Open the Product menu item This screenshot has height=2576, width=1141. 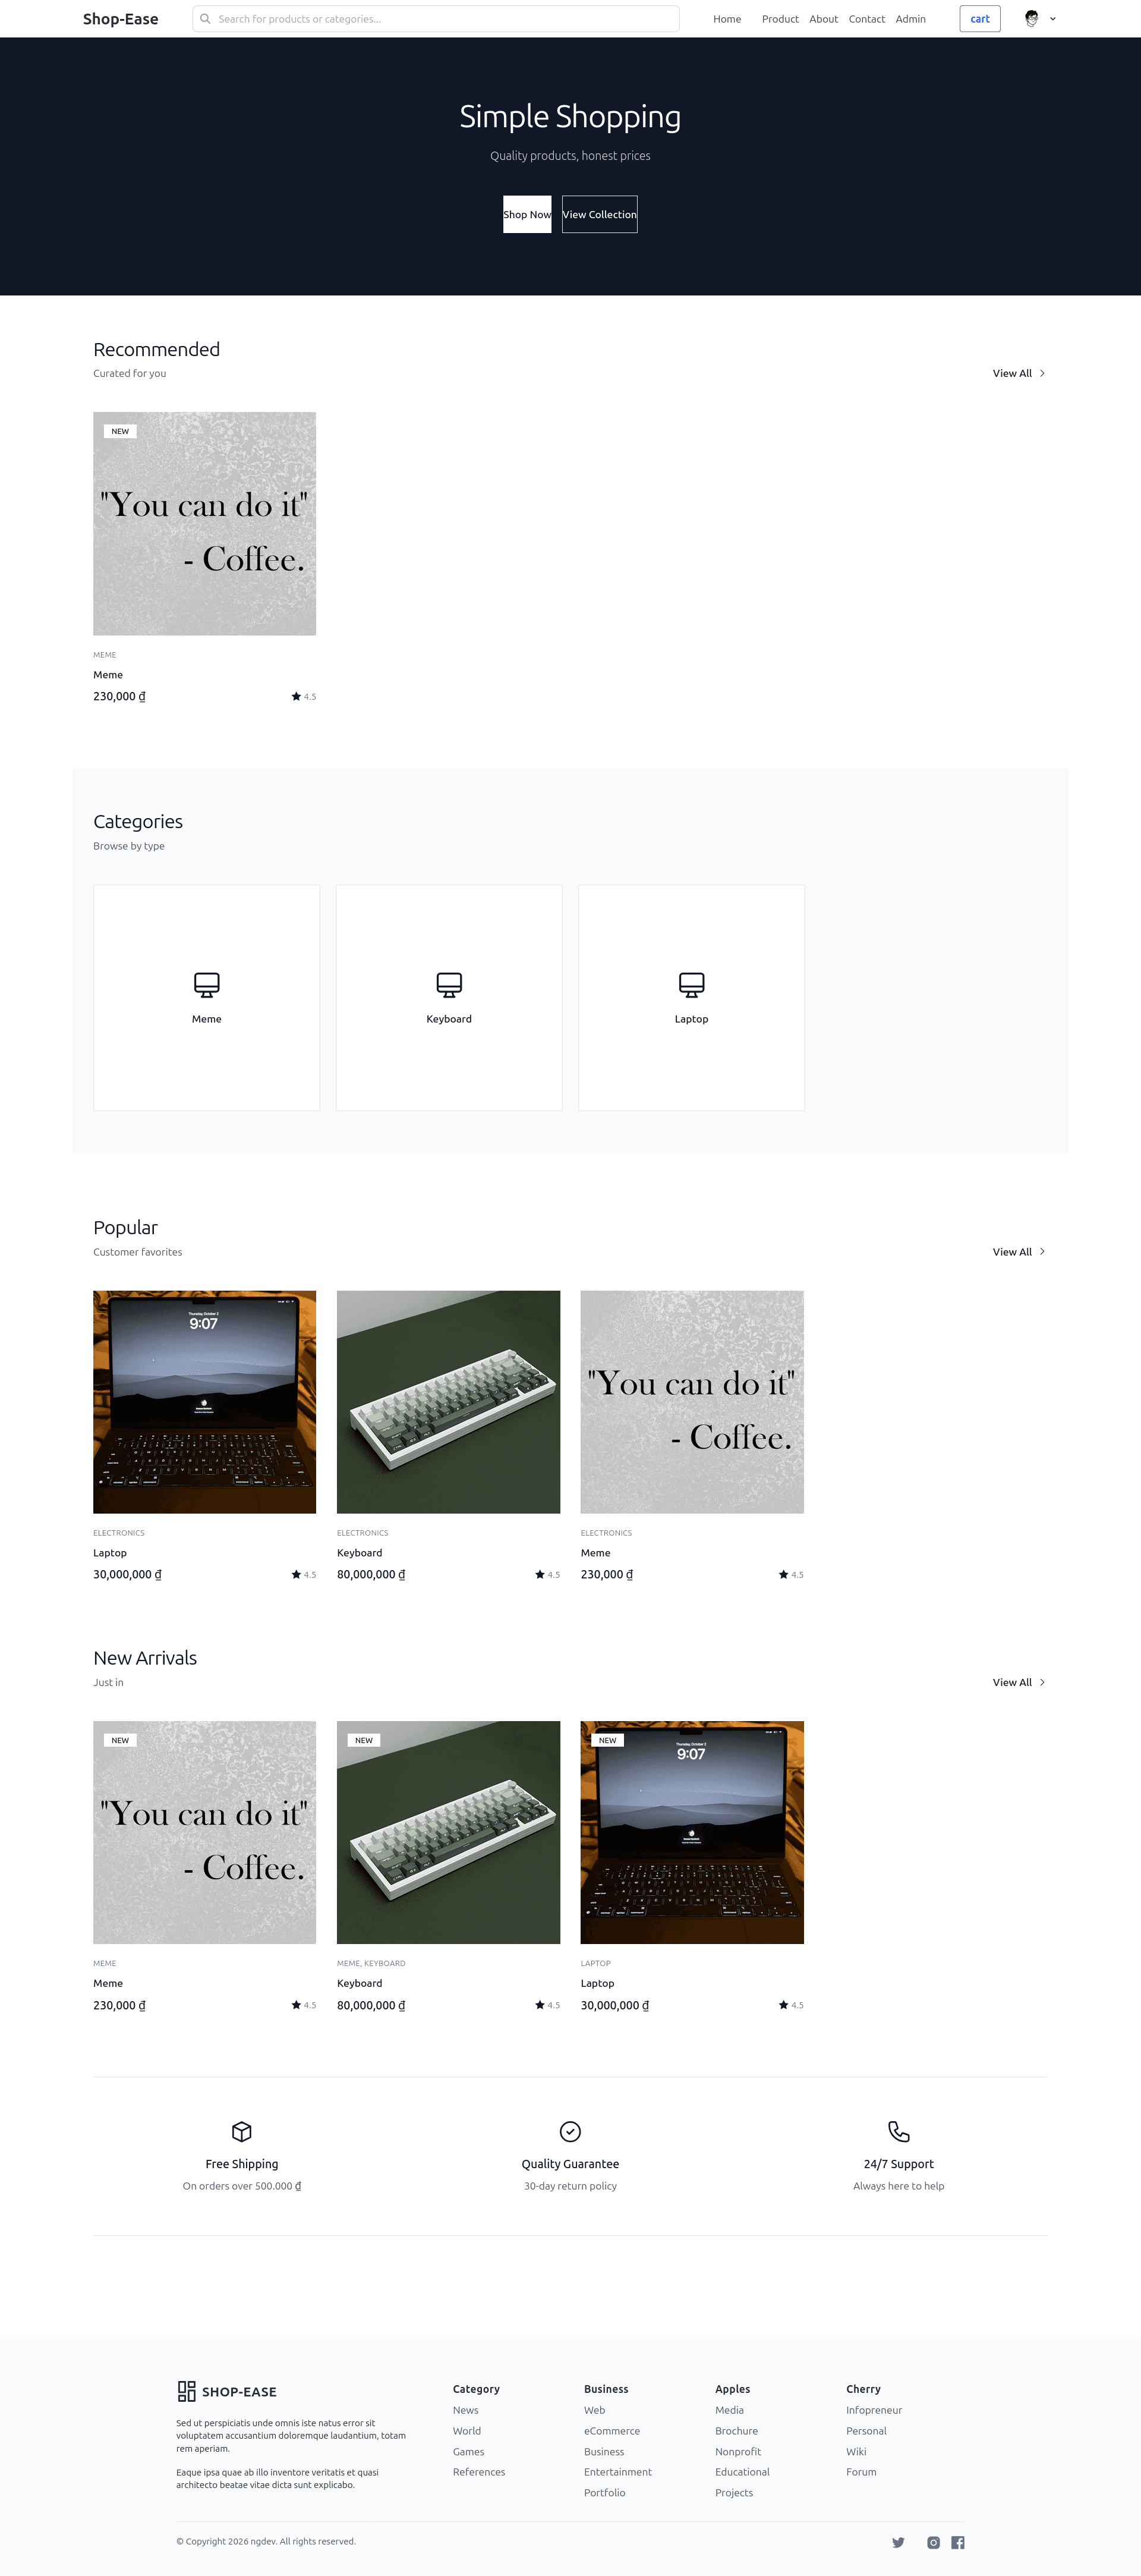pos(780,18)
